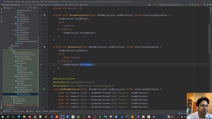Select FalseSharingDemo class
The width and height of the screenshot is (212, 119).
pyautogui.click(x=24, y=33)
